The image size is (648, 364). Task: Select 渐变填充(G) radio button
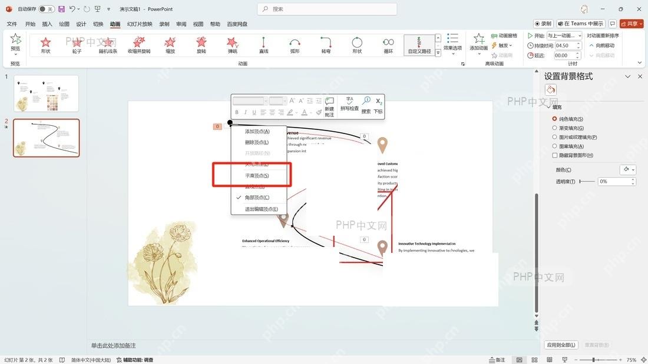click(554, 128)
